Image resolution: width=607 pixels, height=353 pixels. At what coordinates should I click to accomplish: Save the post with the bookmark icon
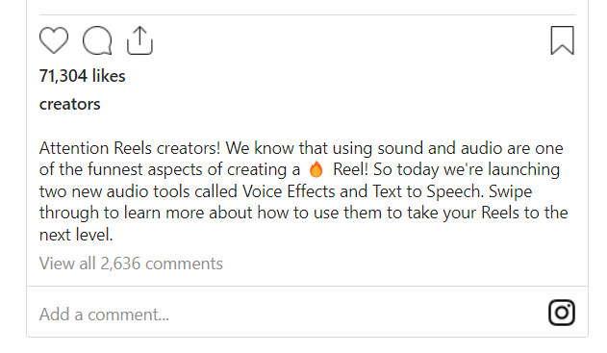click(x=563, y=40)
